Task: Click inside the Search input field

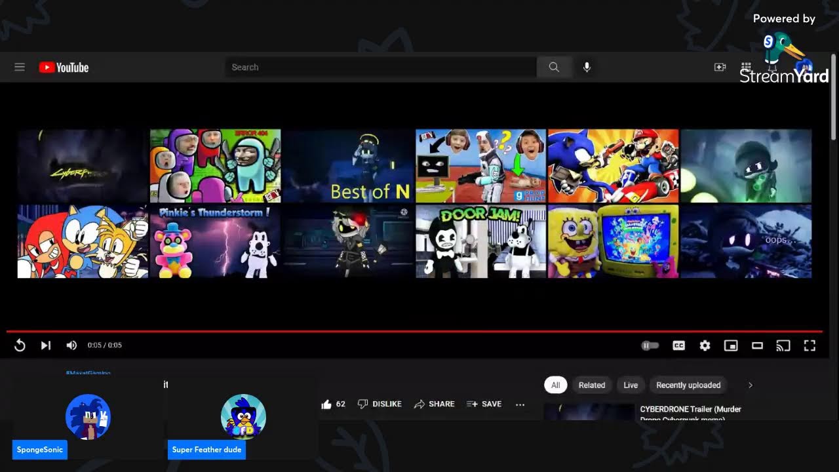Action: pos(380,67)
